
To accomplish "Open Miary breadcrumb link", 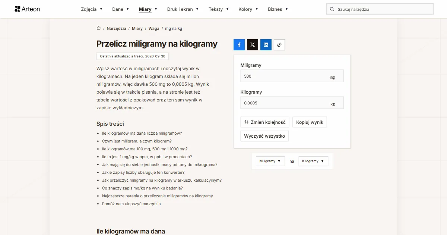I will coord(137,28).
